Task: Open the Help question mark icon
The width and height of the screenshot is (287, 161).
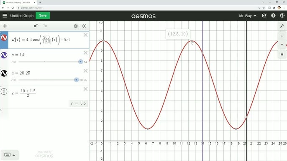Action: 273,16
